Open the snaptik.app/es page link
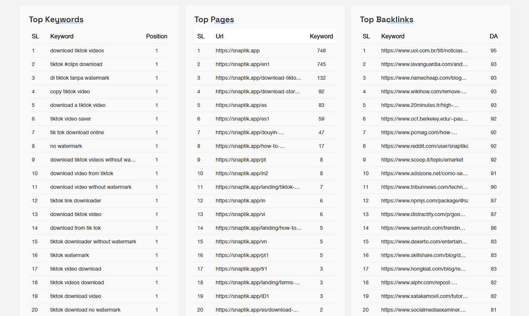Viewport: 529px width, 316px height. tap(241, 105)
